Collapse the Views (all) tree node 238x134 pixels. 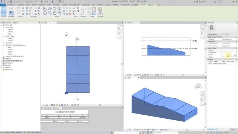point(1,25)
